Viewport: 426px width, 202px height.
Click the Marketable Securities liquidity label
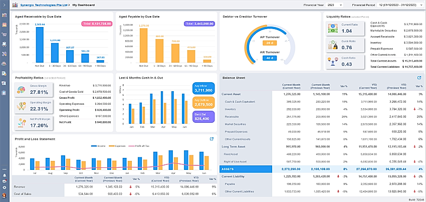click(x=383, y=31)
